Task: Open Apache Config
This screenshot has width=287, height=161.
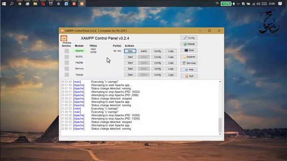Action: 157,51
